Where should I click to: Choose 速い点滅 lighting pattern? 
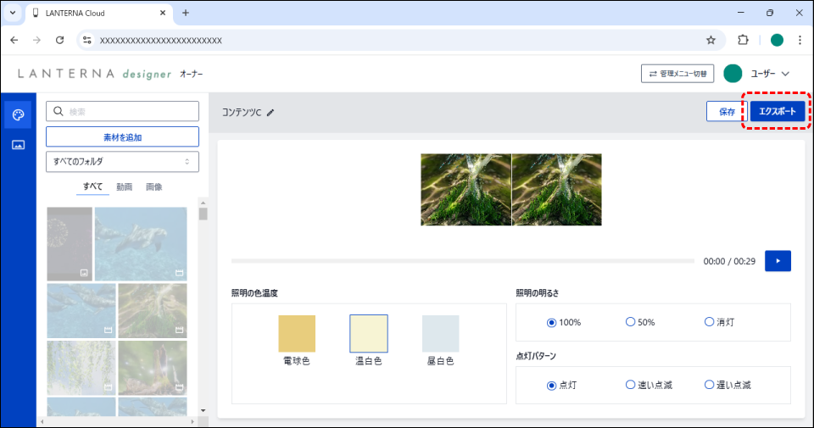pyautogui.click(x=630, y=385)
